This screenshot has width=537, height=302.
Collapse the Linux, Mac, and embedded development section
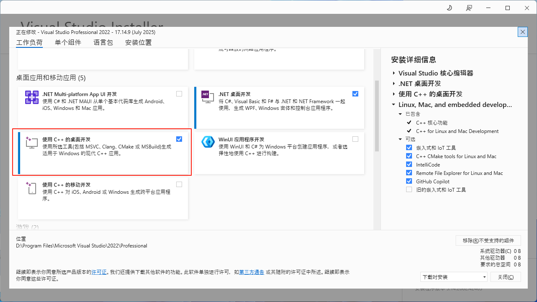(394, 105)
